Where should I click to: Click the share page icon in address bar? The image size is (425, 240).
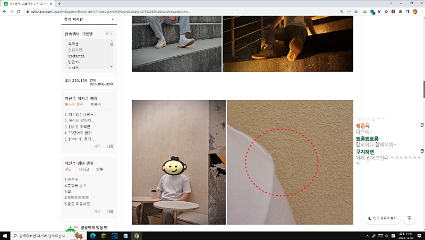pos(349,12)
